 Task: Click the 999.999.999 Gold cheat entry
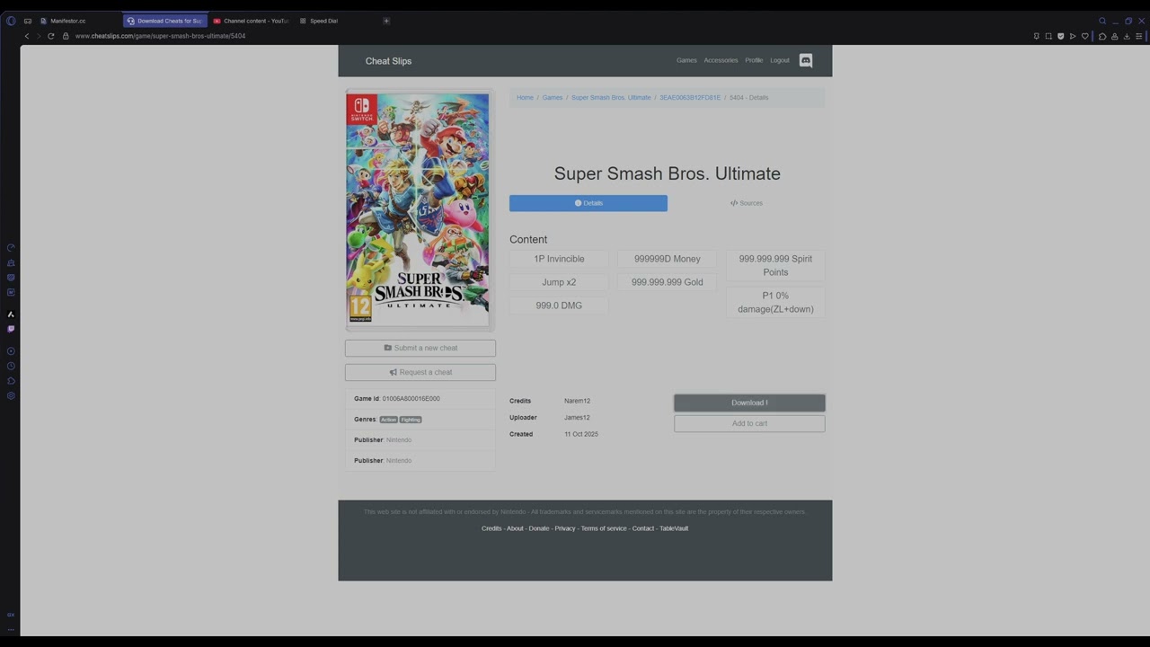pyautogui.click(x=668, y=282)
